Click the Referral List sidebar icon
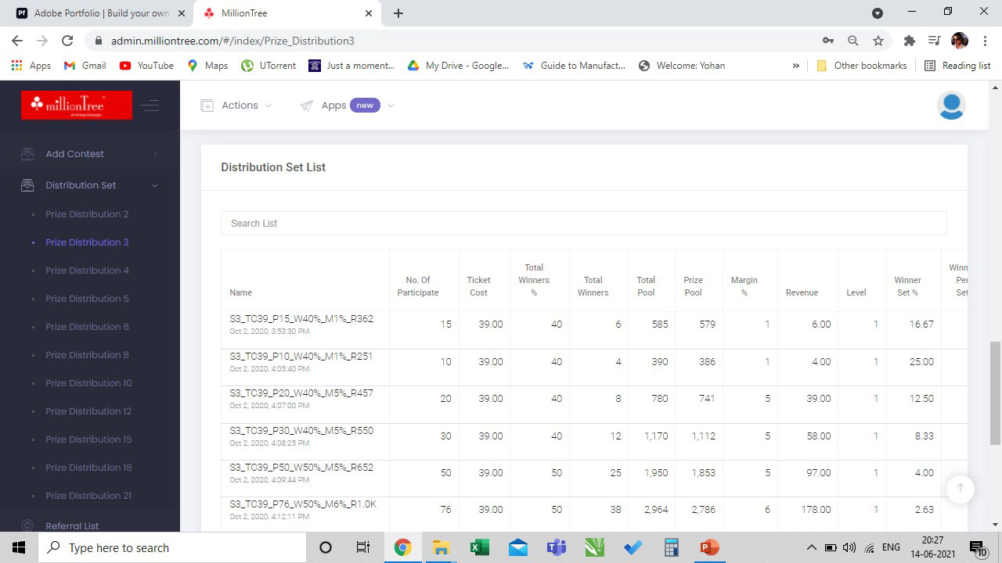 coord(27,526)
